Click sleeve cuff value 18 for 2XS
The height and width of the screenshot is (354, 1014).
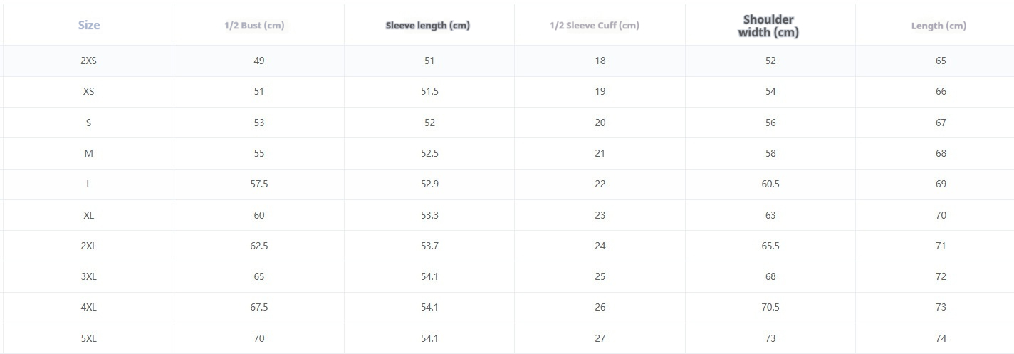600,61
